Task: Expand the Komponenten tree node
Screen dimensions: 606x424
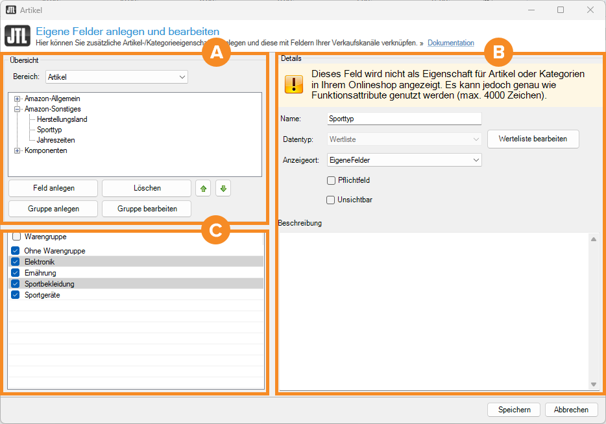Action: click(x=18, y=150)
